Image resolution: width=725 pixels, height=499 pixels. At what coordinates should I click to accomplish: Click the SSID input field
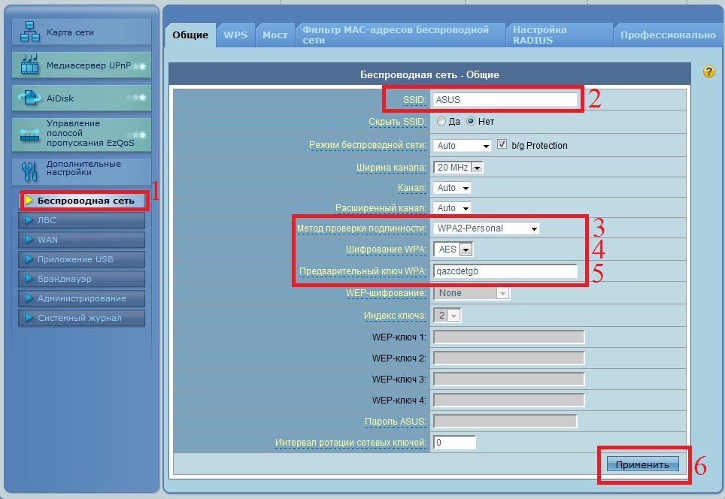click(505, 99)
